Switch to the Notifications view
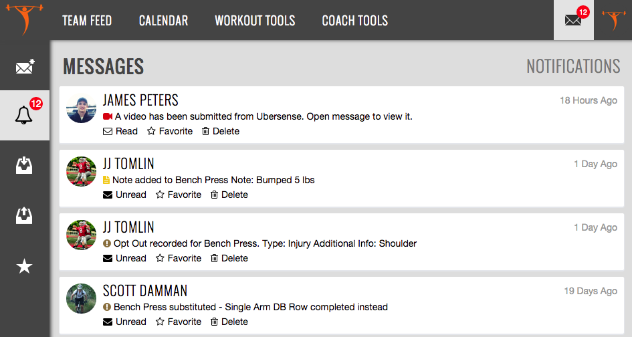The image size is (632, 337). tap(573, 66)
